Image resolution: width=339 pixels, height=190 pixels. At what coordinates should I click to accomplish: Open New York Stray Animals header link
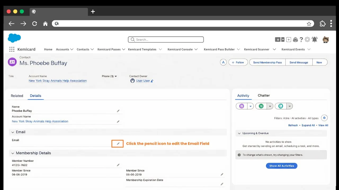click(x=58, y=81)
